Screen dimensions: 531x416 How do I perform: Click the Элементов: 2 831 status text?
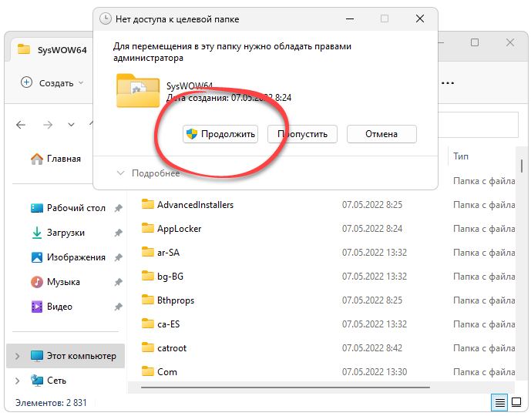[x=51, y=402]
